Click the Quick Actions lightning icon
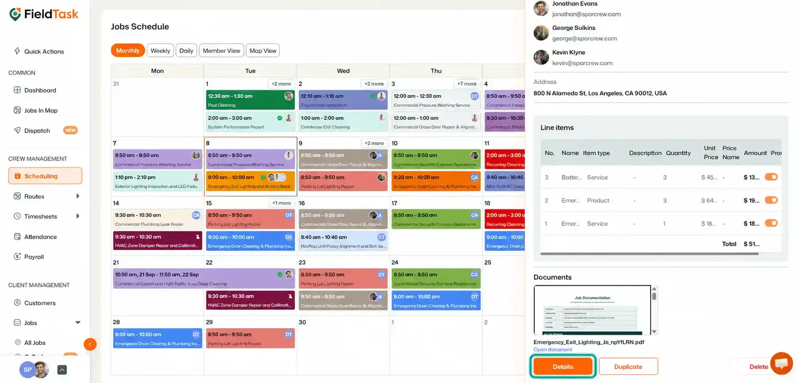 [x=17, y=51]
